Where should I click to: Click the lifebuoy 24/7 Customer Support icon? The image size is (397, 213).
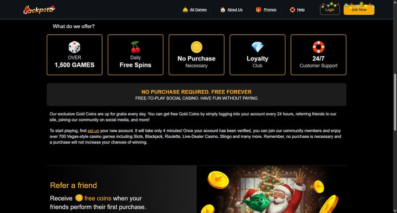coord(319,47)
